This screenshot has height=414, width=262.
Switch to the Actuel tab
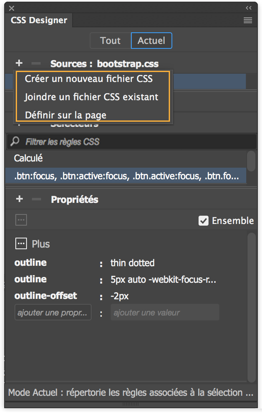point(151,40)
